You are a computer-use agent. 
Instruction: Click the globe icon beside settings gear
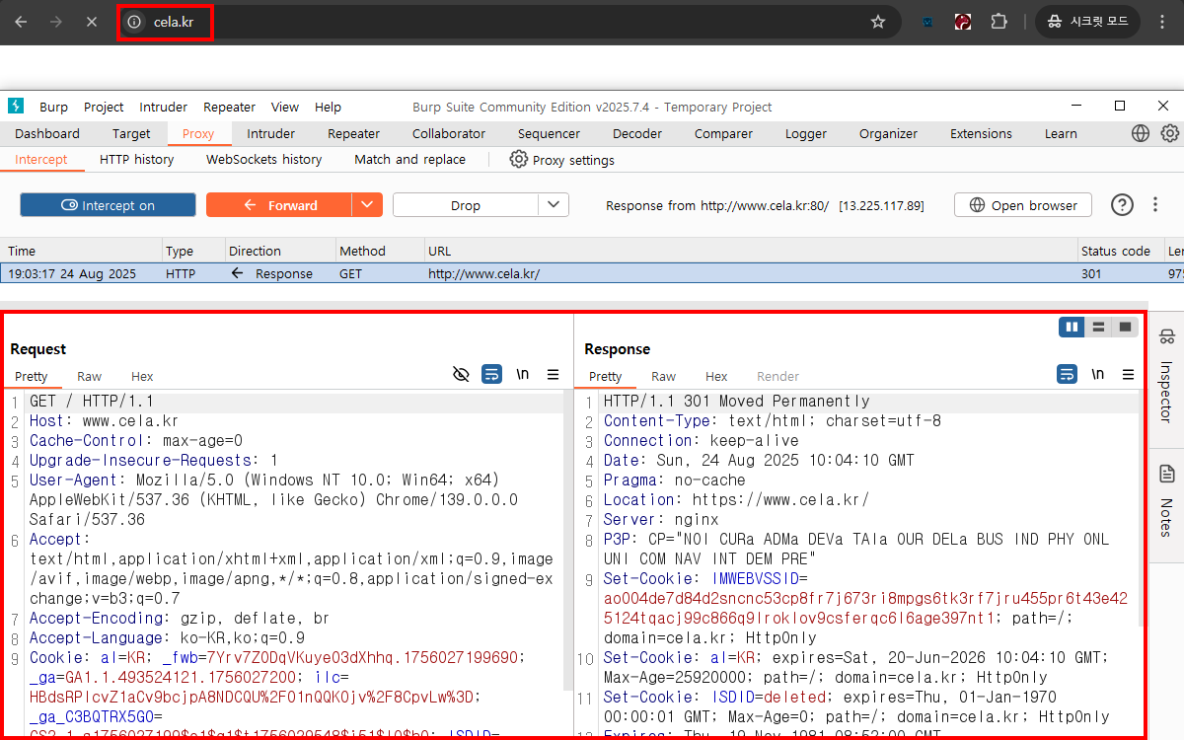[1141, 133]
